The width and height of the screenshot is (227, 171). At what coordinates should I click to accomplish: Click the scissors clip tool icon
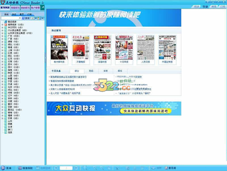point(117,168)
